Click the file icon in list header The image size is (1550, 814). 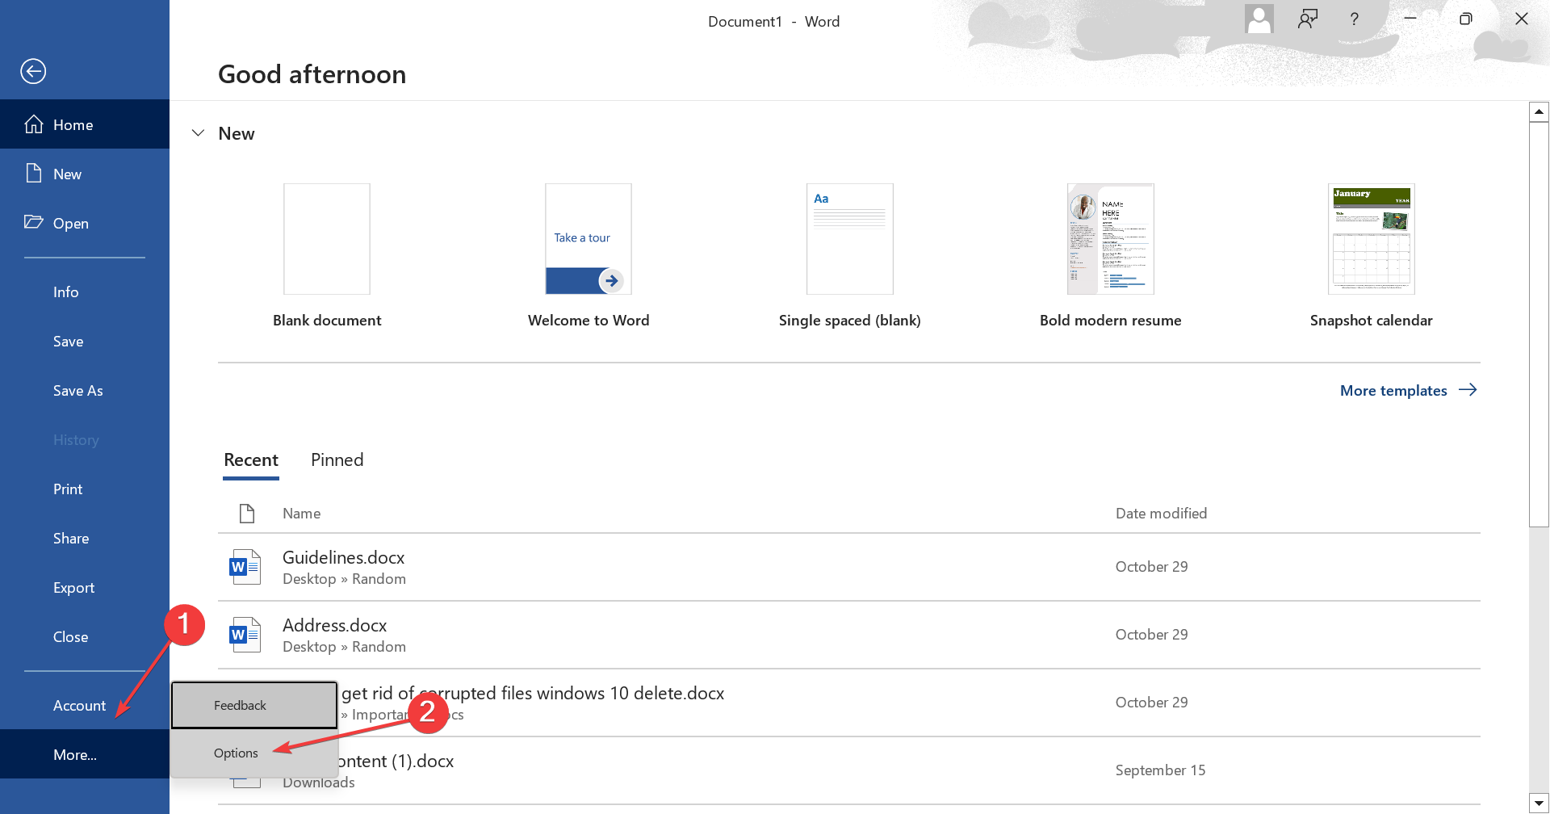(247, 513)
